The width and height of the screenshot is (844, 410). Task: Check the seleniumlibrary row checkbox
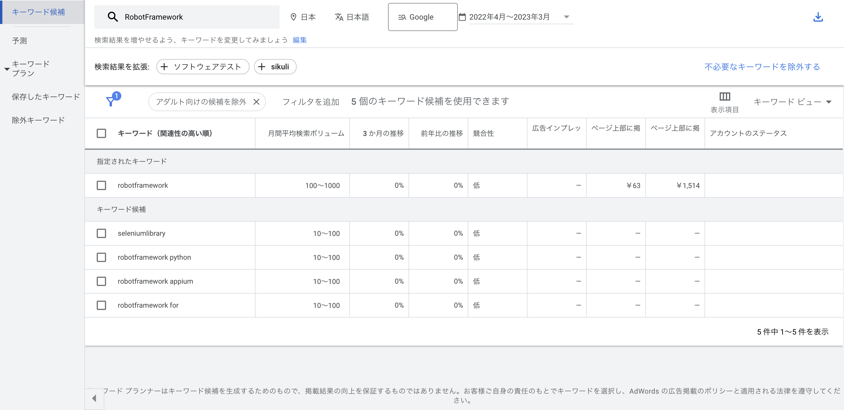(x=101, y=233)
